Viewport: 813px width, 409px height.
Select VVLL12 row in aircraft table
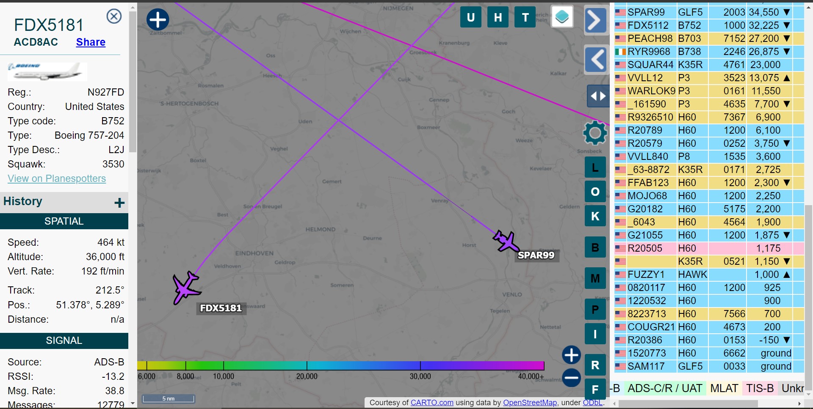[x=709, y=78]
